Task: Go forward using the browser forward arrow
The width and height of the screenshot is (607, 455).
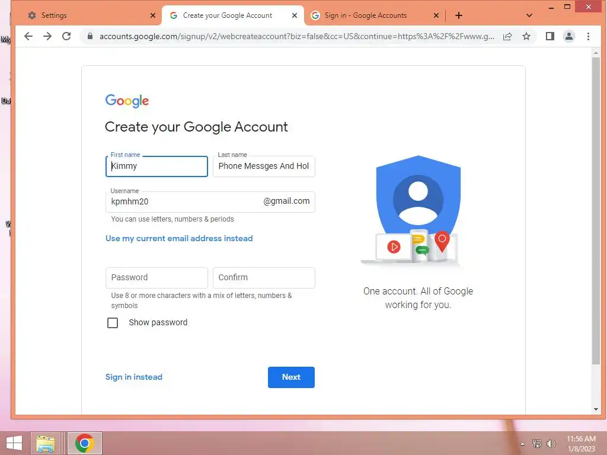Action: click(47, 36)
